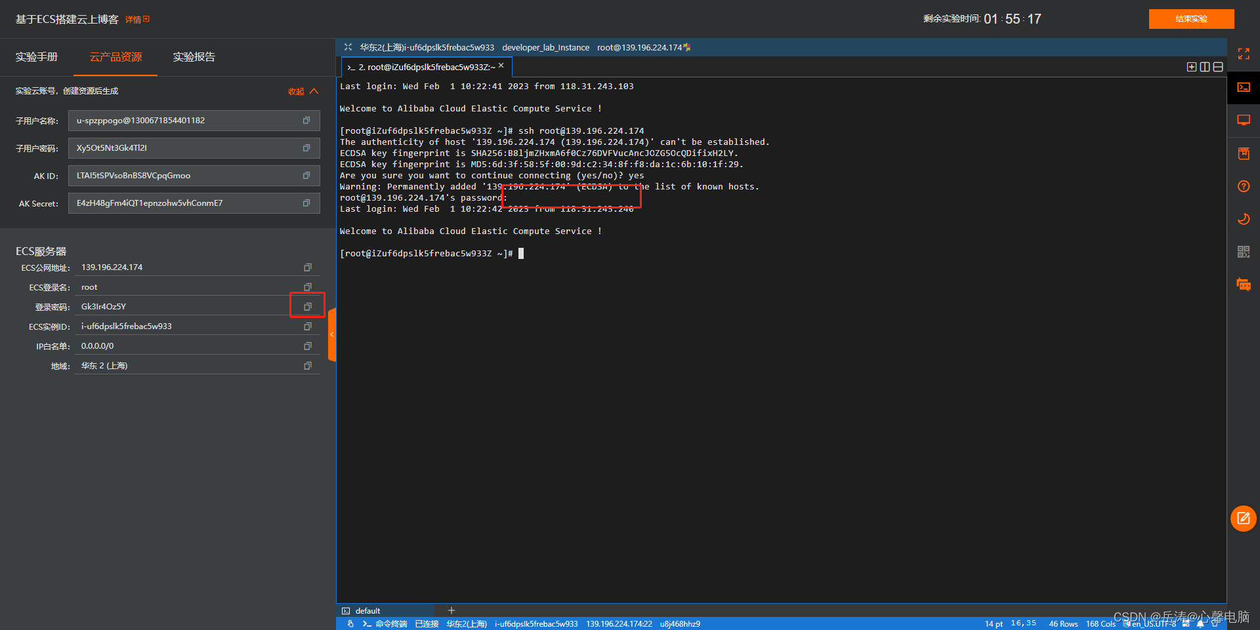Click the ECS public address 139.196.224.174 text

(112, 267)
